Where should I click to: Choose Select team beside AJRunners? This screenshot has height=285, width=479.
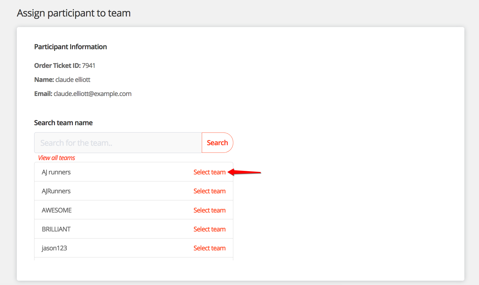(x=209, y=191)
